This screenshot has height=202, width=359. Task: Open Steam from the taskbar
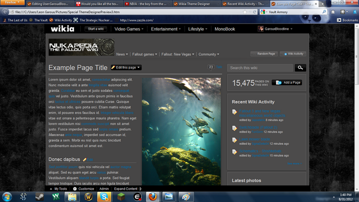39,197
